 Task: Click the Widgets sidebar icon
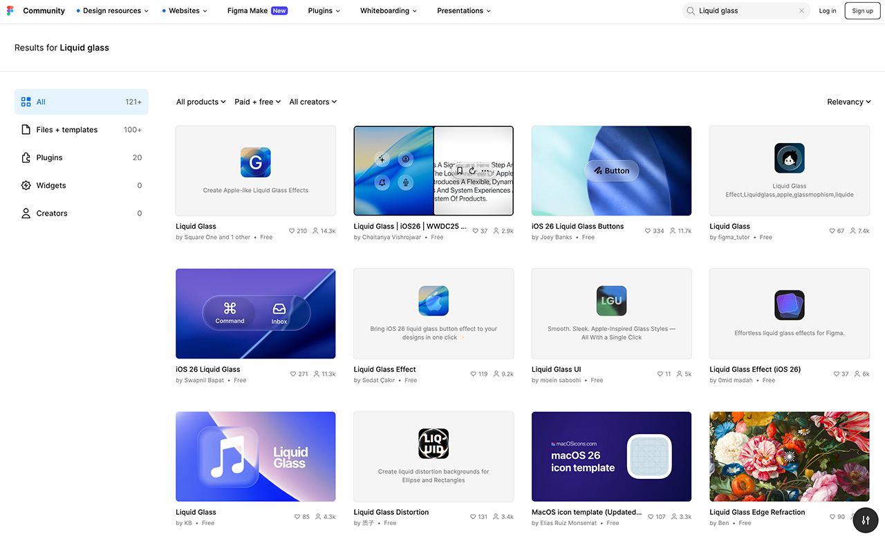[x=26, y=185]
